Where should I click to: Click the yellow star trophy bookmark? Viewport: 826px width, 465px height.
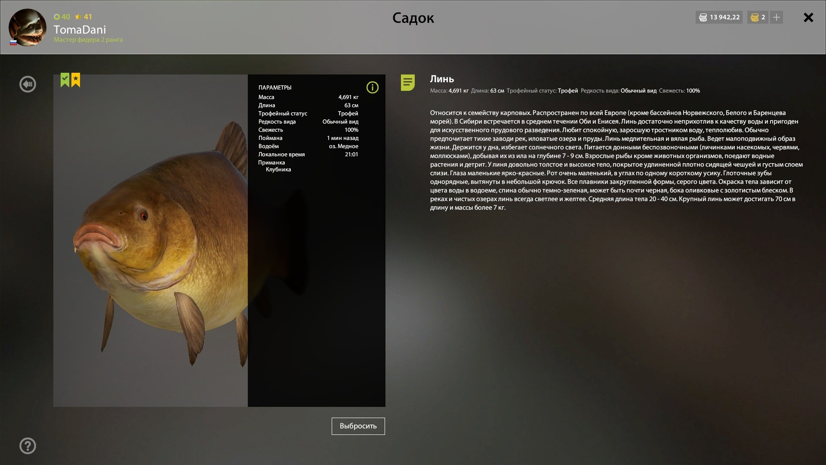point(76,80)
